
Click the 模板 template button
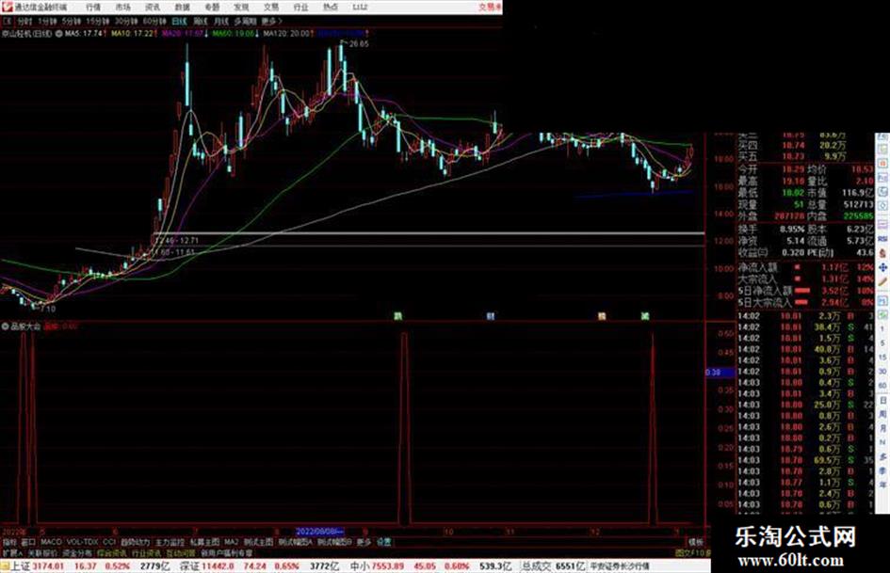(x=695, y=542)
